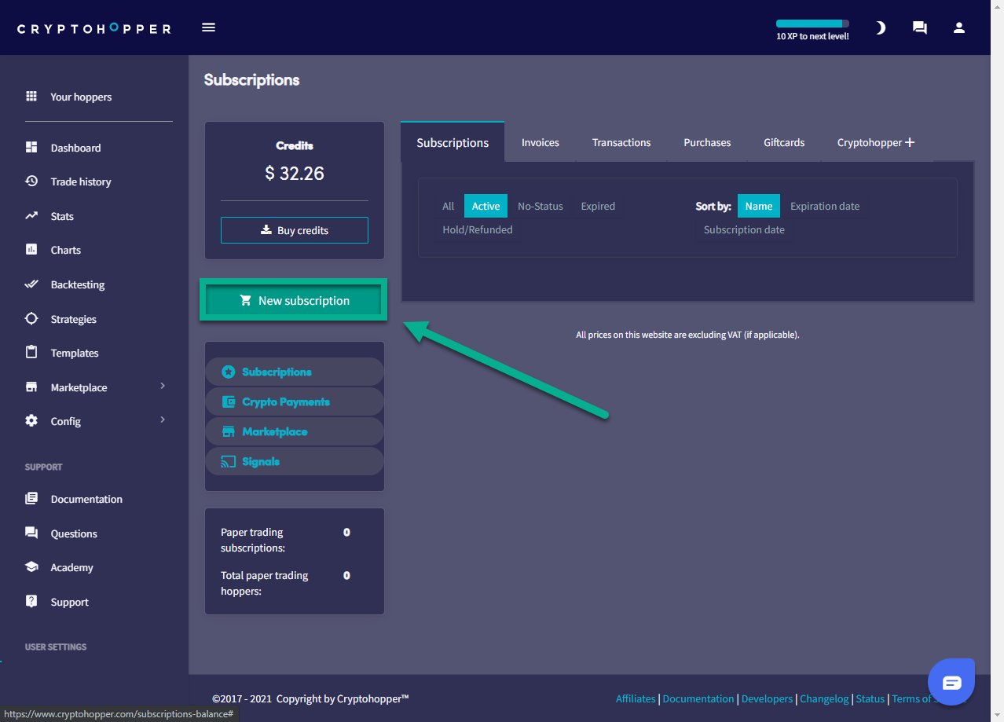Screen dimensions: 1004x722
Task: Click the XP level progress bar
Action: click(812, 24)
